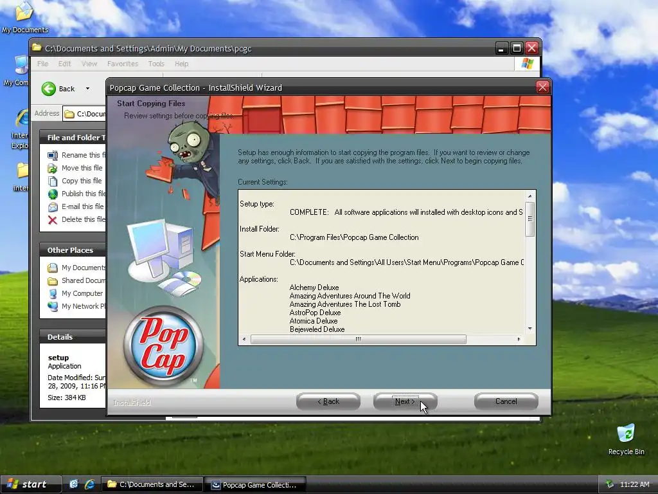Click the Rename this file icon
This screenshot has width=658, height=494.
[x=53, y=156]
